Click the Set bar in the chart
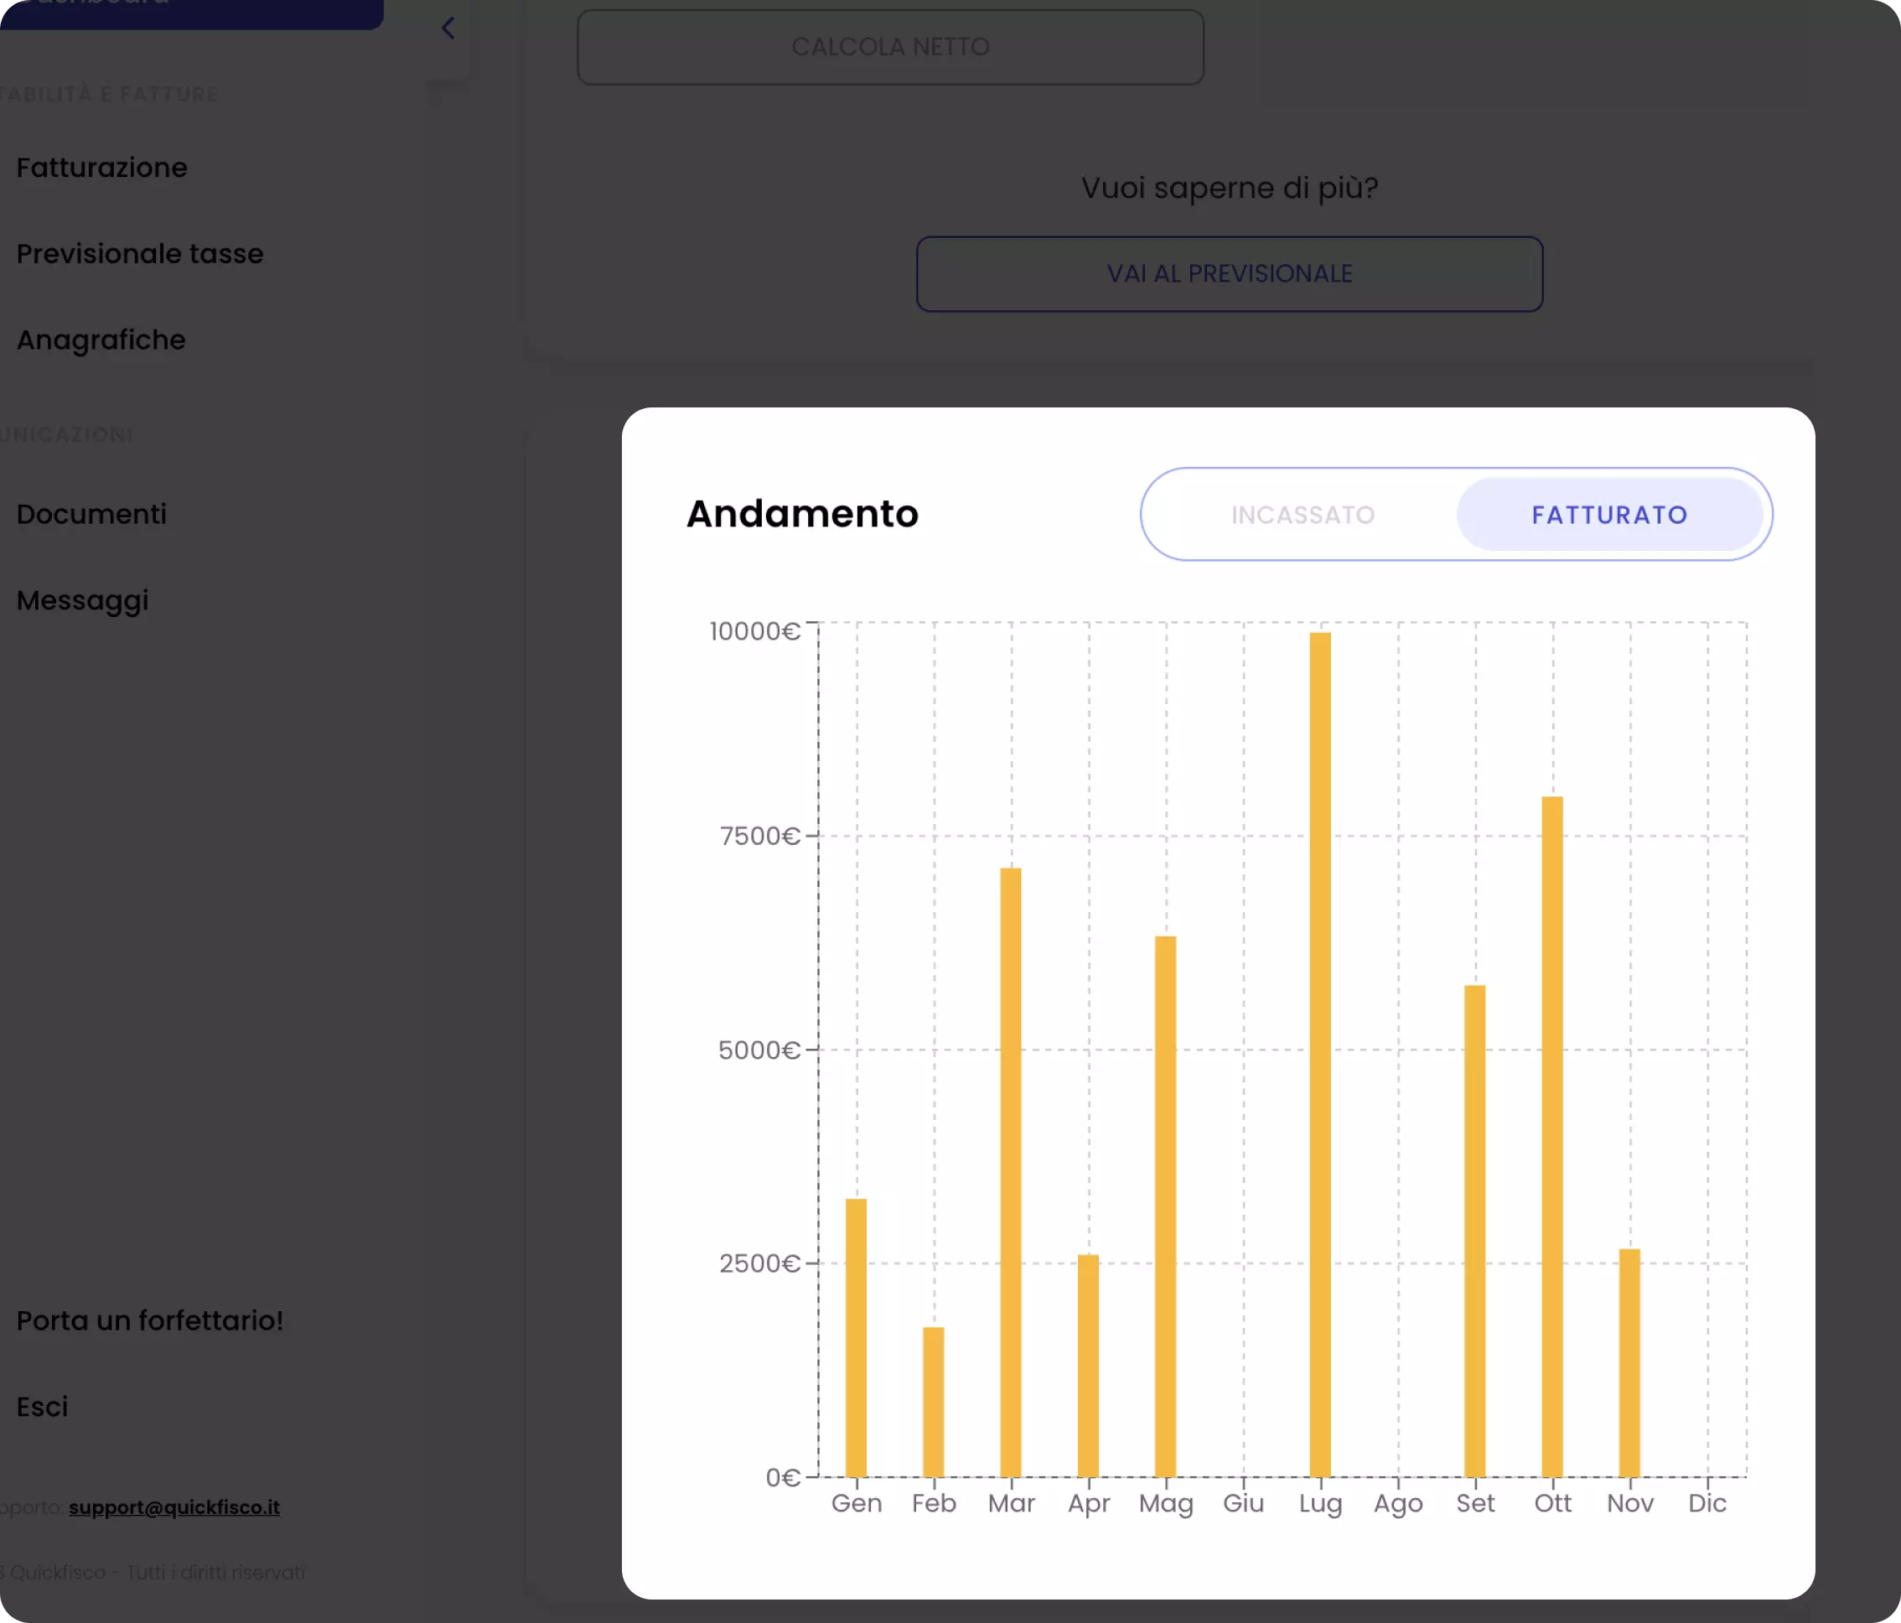This screenshot has height=1623, width=1901. click(x=1474, y=1232)
